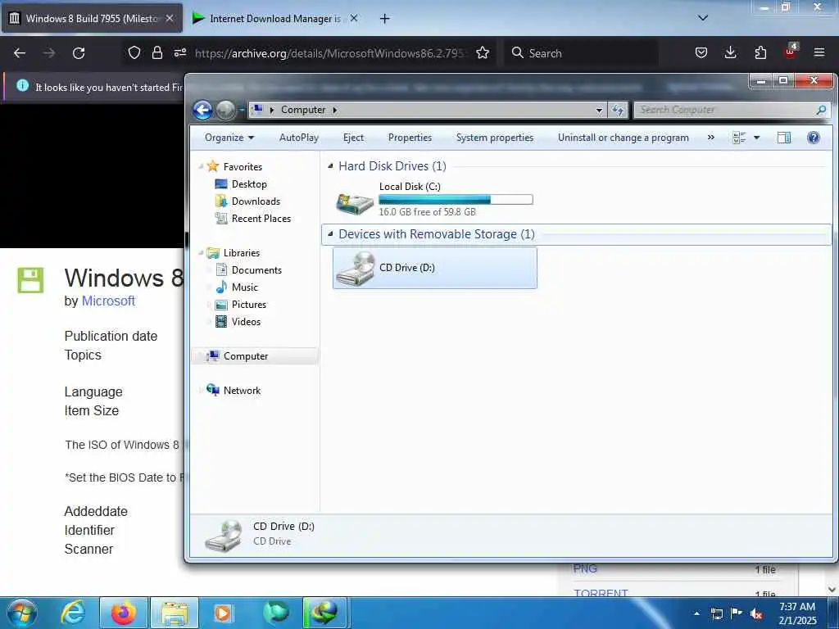Click Eject in Explorer toolbar
This screenshot has height=629, width=839.
[353, 138]
